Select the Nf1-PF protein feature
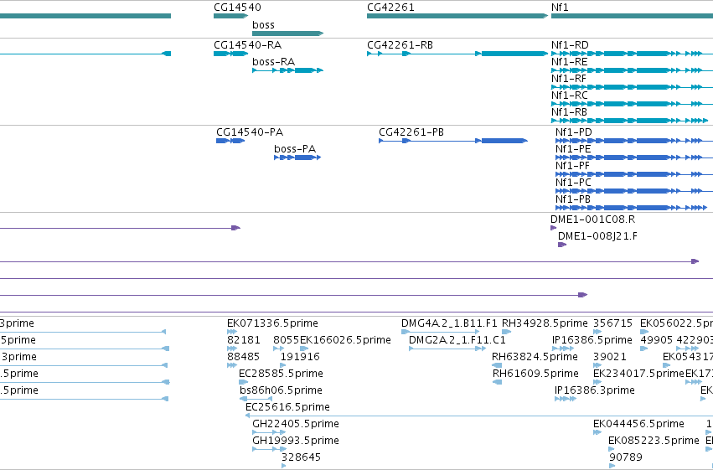 pyautogui.click(x=634, y=174)
